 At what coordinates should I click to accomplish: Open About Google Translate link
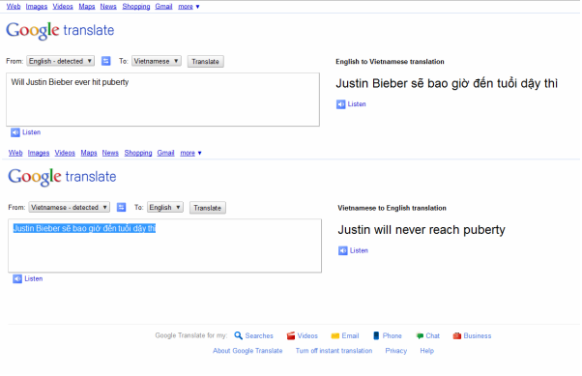247,351
